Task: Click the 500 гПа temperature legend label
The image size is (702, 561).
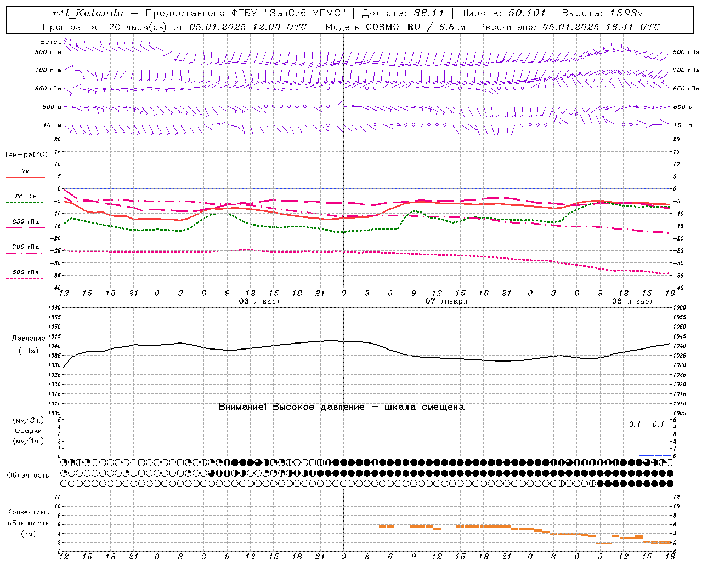Action: tap(26, 272)
